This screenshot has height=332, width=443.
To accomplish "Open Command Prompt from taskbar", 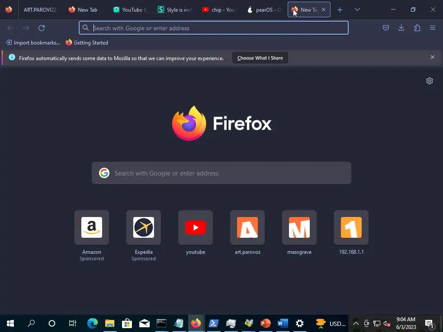I will [x=162, y=323].
